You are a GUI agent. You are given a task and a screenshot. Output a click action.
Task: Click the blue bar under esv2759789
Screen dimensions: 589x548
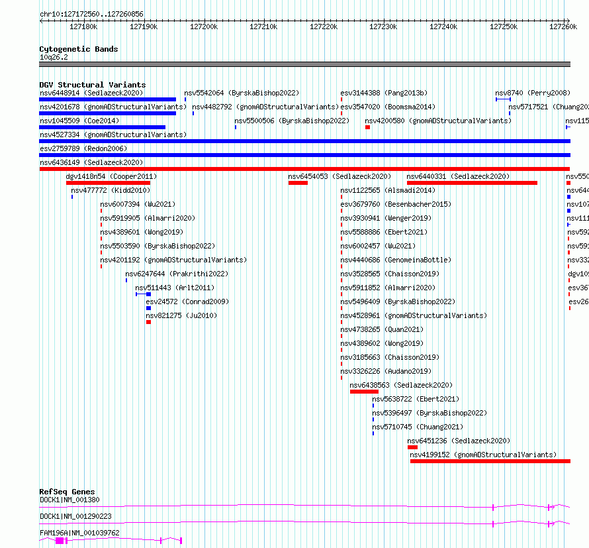pyautogui.click(x=304, y=155)
